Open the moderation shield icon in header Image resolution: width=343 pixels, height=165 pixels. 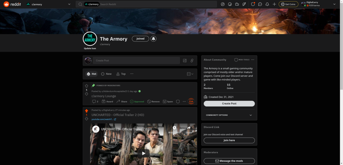coord(253,4)
